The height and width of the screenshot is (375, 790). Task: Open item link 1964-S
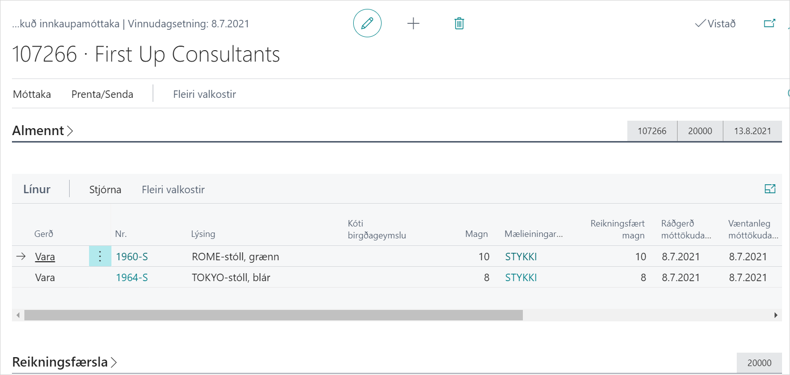tap(132, 278)
